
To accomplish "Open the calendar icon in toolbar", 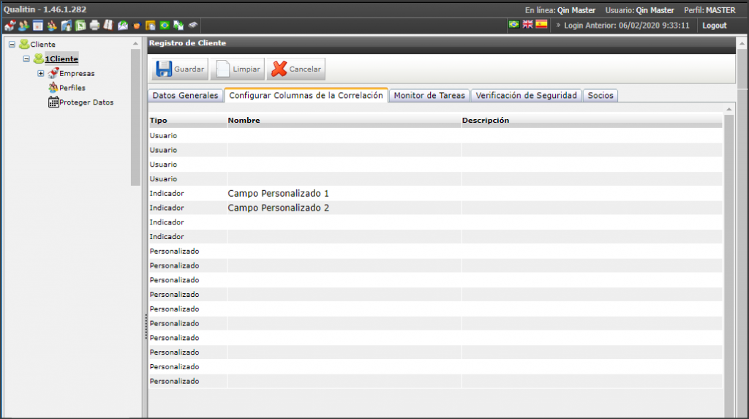I will click(x=38, y=26).
